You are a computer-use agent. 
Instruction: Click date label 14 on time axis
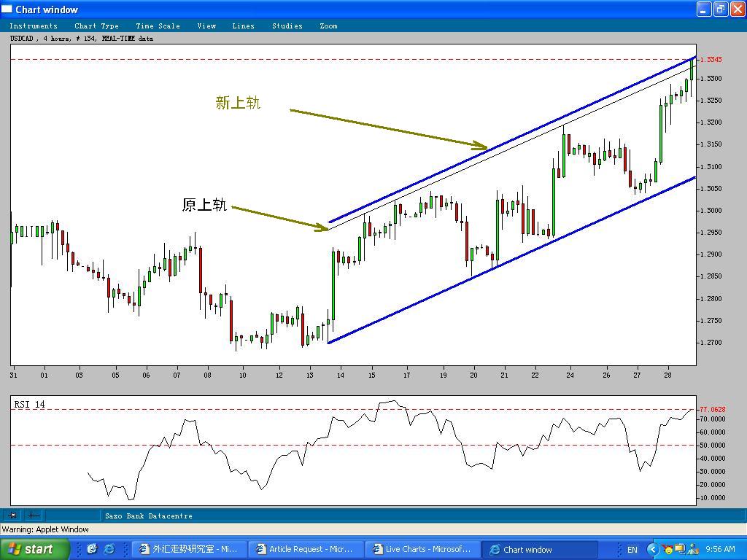click(x=340, y=376)
